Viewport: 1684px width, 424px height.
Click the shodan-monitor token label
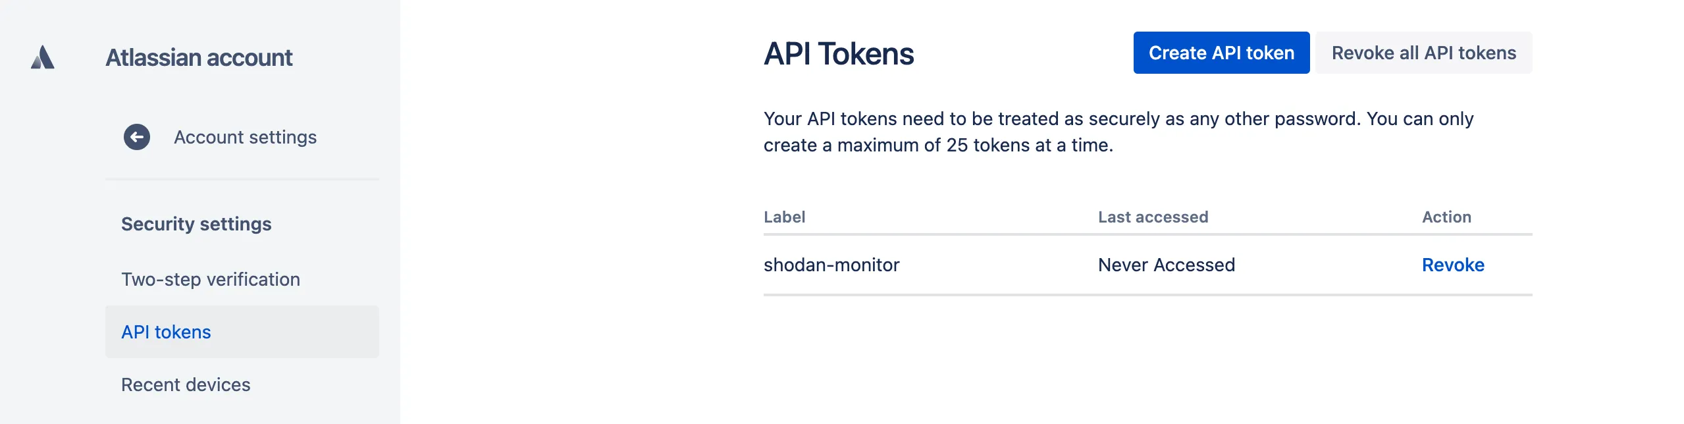click(x=832, y=265)
